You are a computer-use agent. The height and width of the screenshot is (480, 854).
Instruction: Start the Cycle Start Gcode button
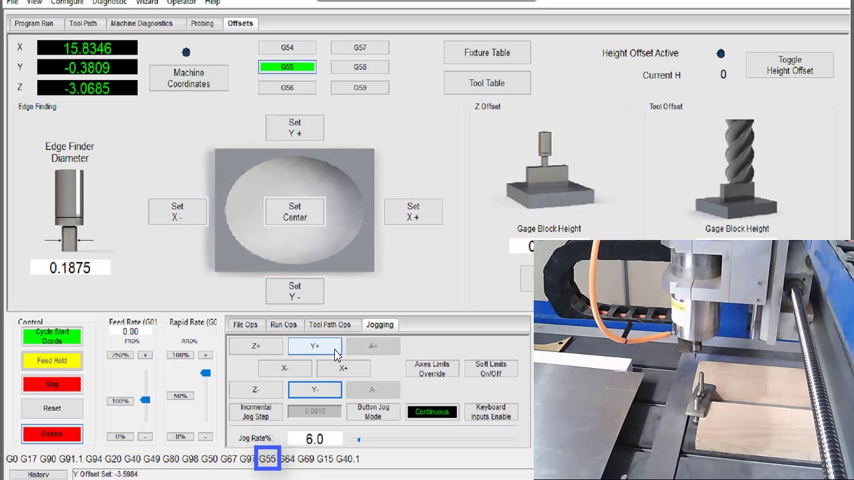52,337
